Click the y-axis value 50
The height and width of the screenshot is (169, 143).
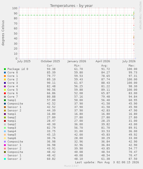click(16, 33)
